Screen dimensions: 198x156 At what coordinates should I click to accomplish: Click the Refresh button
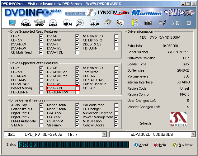[x=145, y=123]
